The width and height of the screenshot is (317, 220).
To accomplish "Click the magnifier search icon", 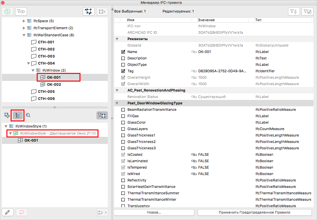I will pos(28,115).
